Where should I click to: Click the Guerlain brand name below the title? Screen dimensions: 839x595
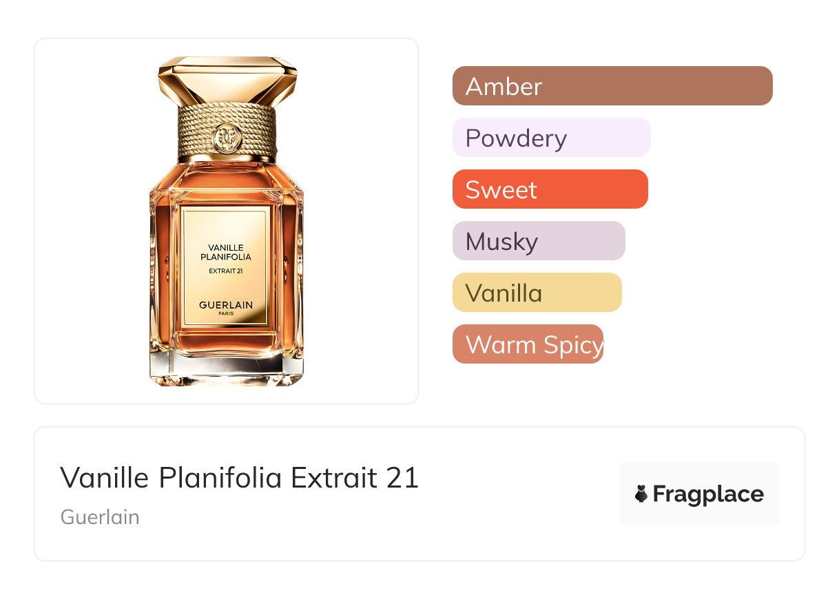[100, 517]
